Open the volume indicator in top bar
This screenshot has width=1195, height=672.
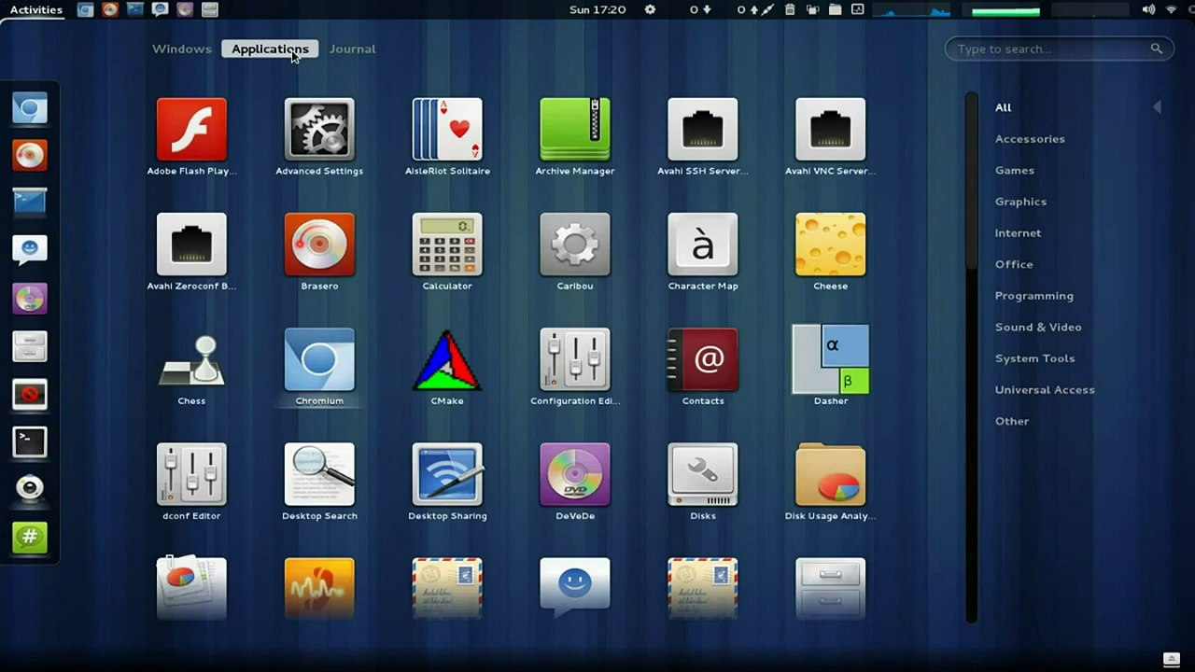pyautogui.click(x=1148, y=9)
